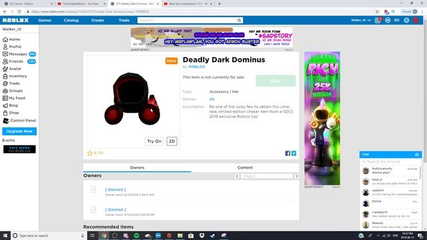
Task: Open Blog in the left sidebar
Action: coord(11,105)
